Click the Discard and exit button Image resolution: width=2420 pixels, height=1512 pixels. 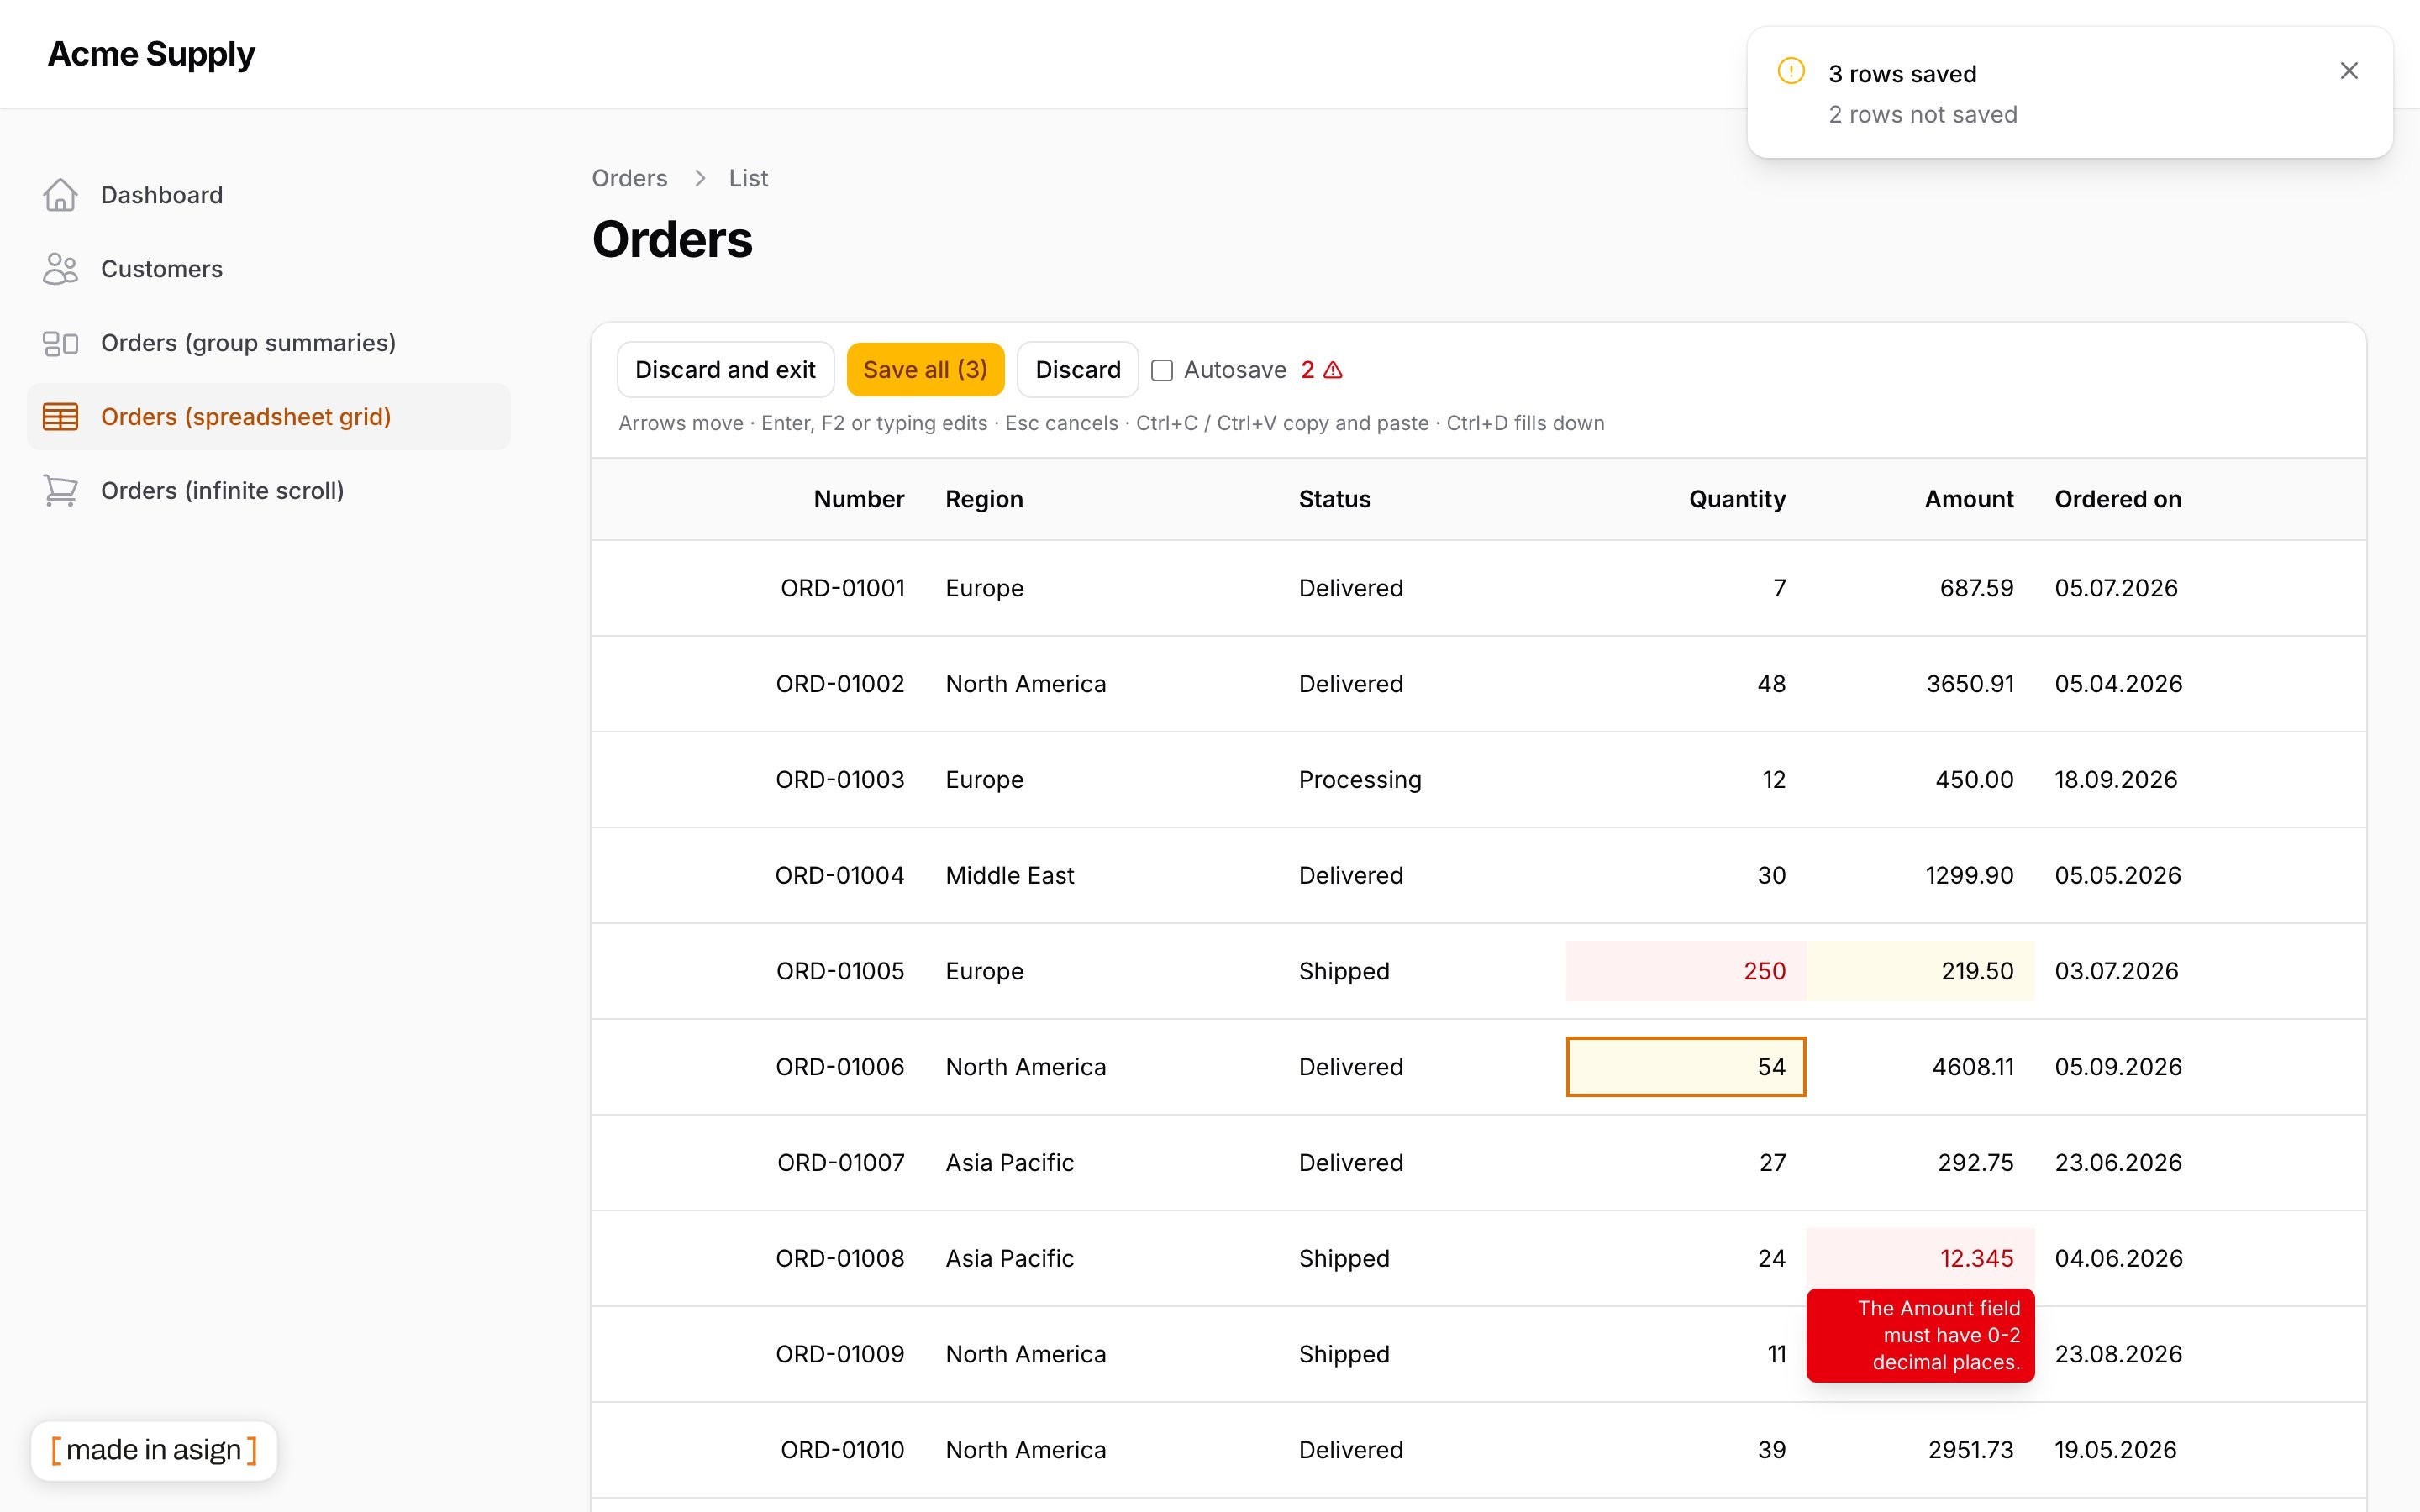coord(725,370)
